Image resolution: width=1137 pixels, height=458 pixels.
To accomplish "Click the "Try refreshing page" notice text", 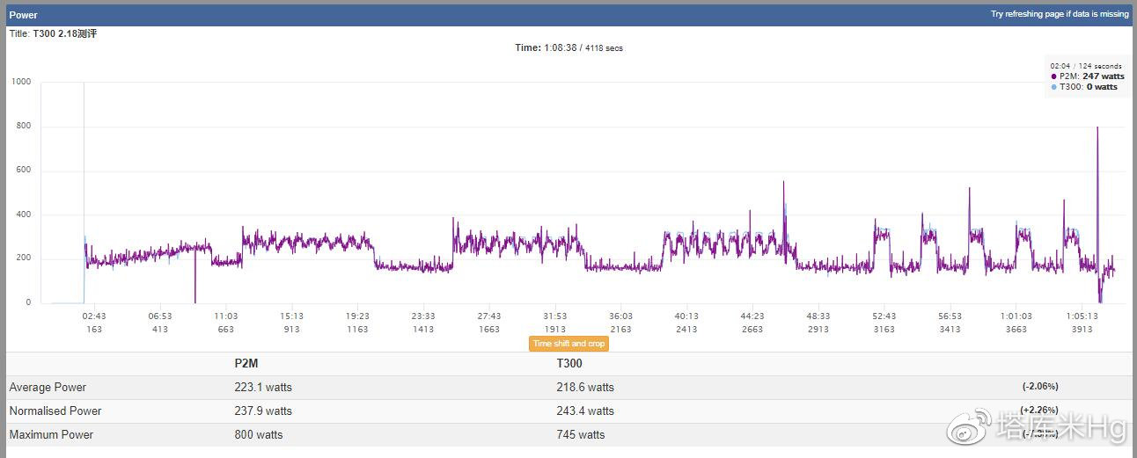I will coord(1060,14).
